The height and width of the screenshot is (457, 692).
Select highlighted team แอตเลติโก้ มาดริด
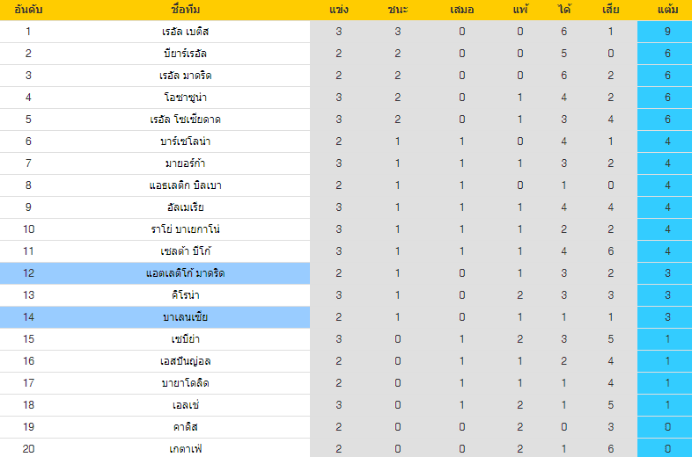pyautogui.click(x=186, y=273)
